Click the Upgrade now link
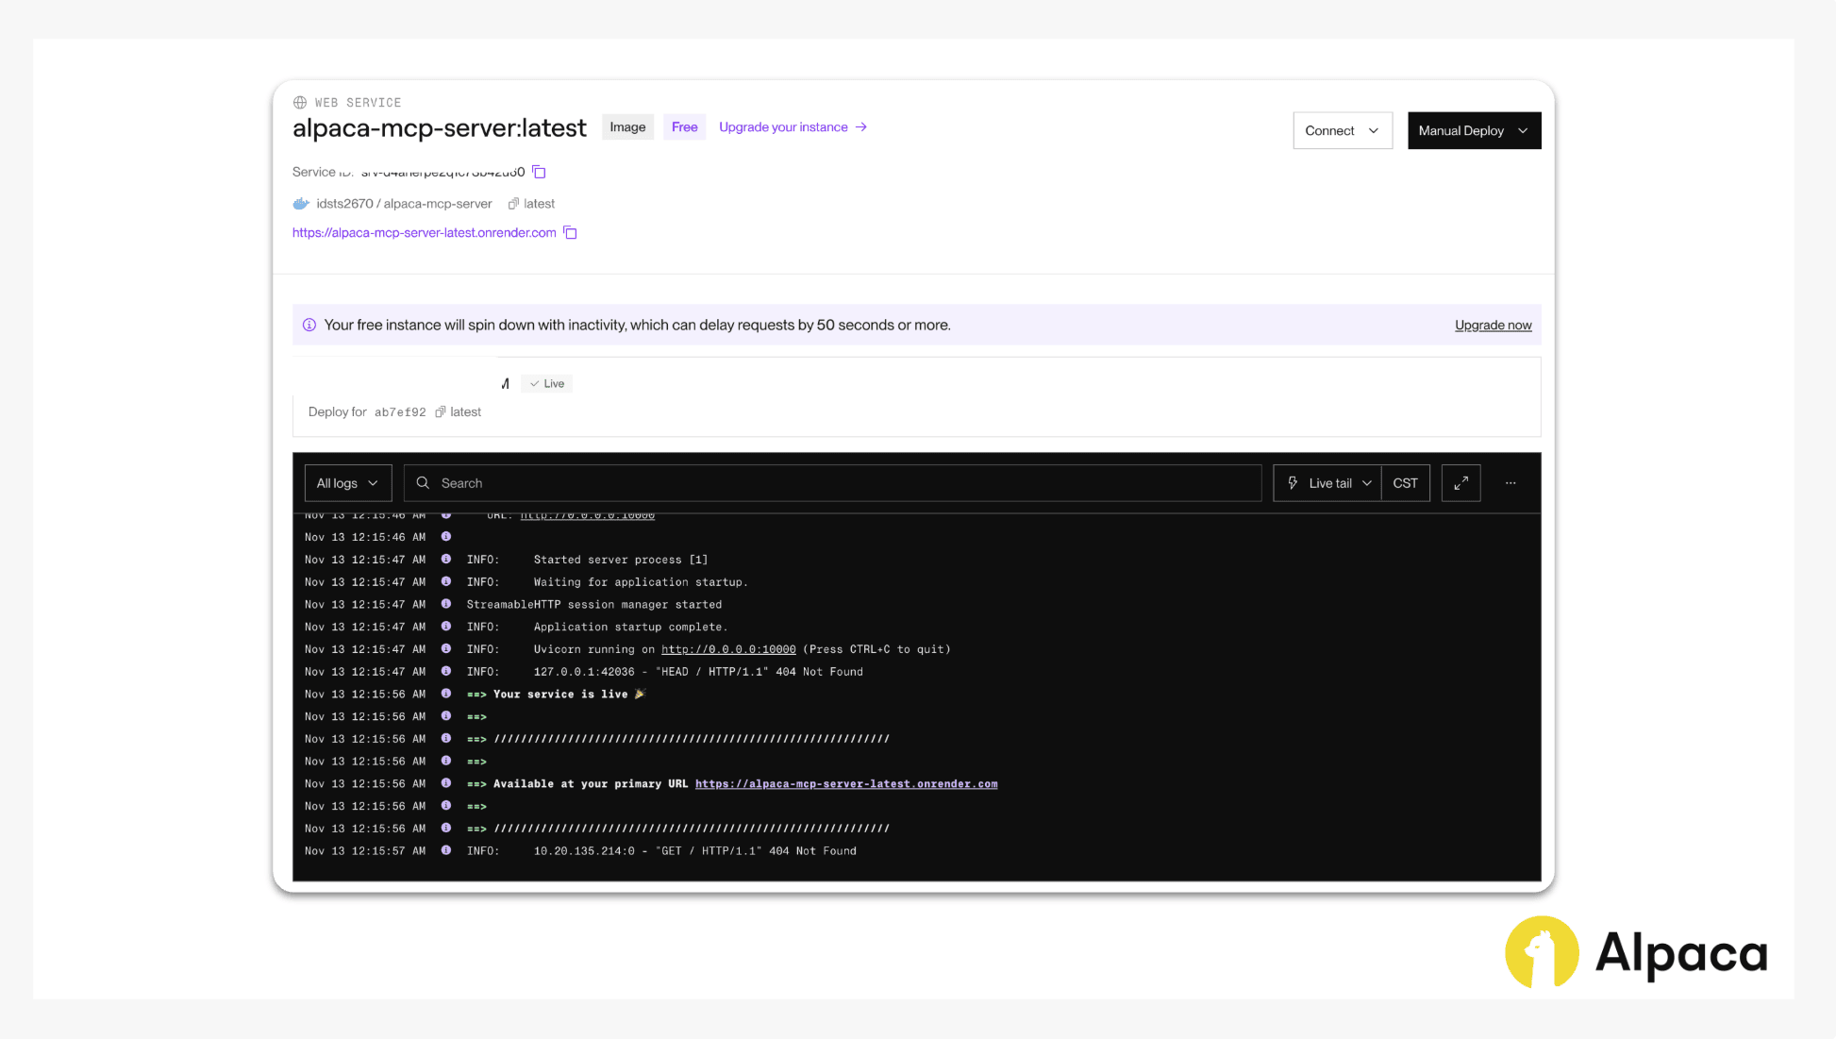The width and height of the screenshot is (1836, 1039). (x=1493, y=325)
